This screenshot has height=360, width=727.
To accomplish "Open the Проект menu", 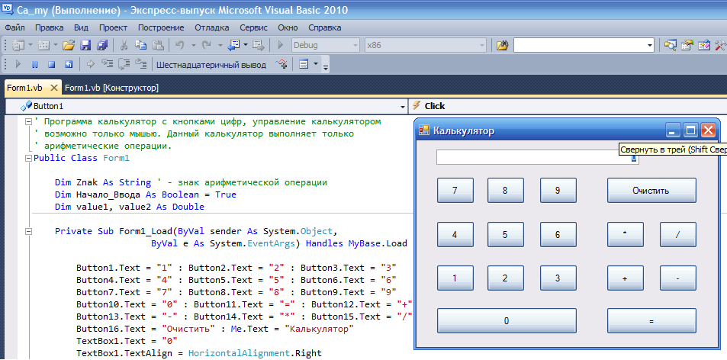I will (x=113, y=27).
